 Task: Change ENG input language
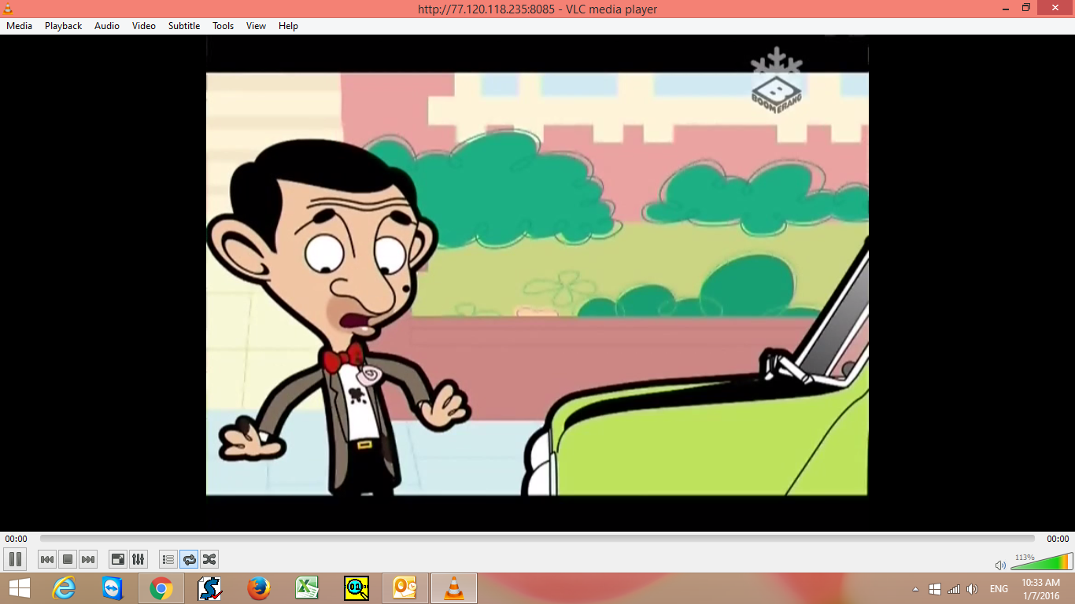tap(999, 589)
